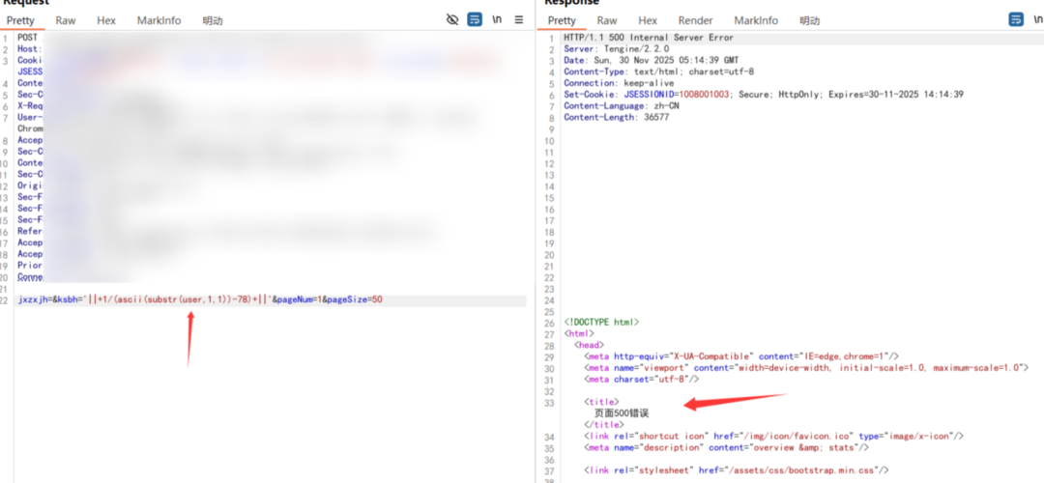The image size is (1044, 483).
Task: Open the 明动 tab in Response panel
Action: click(810, 20)
